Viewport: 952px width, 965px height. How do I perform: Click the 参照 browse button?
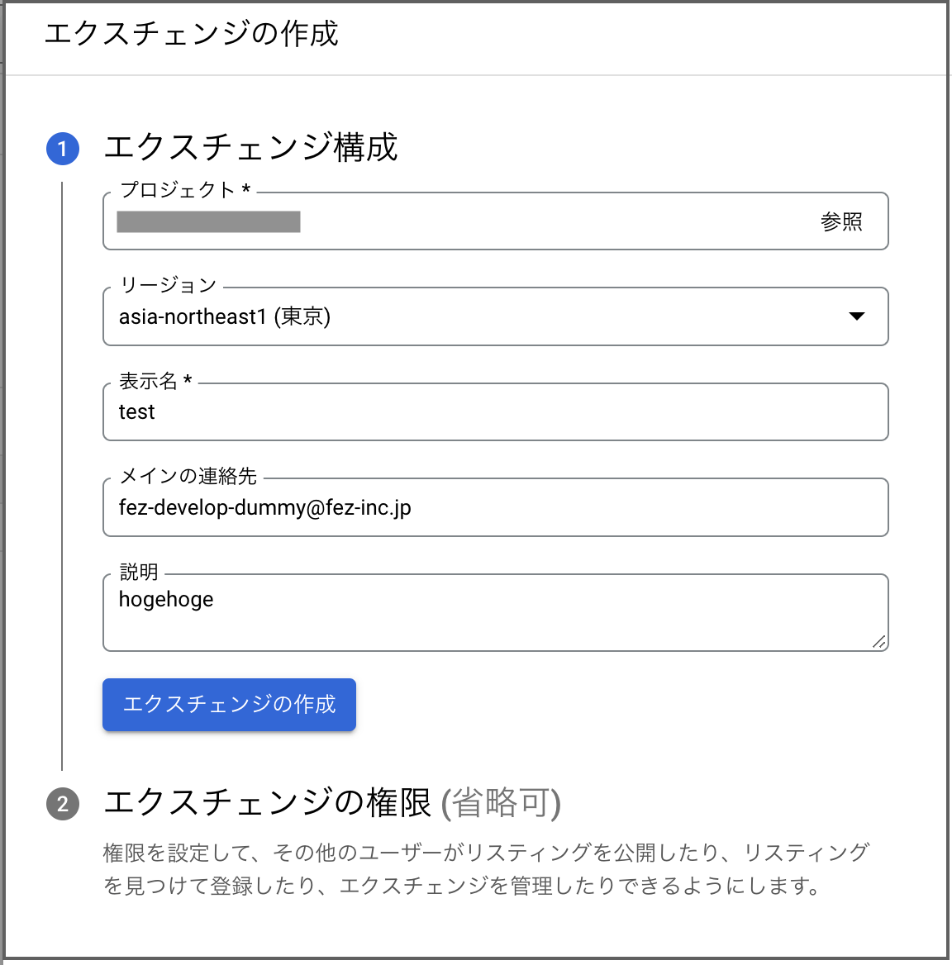tap(841, 221)
